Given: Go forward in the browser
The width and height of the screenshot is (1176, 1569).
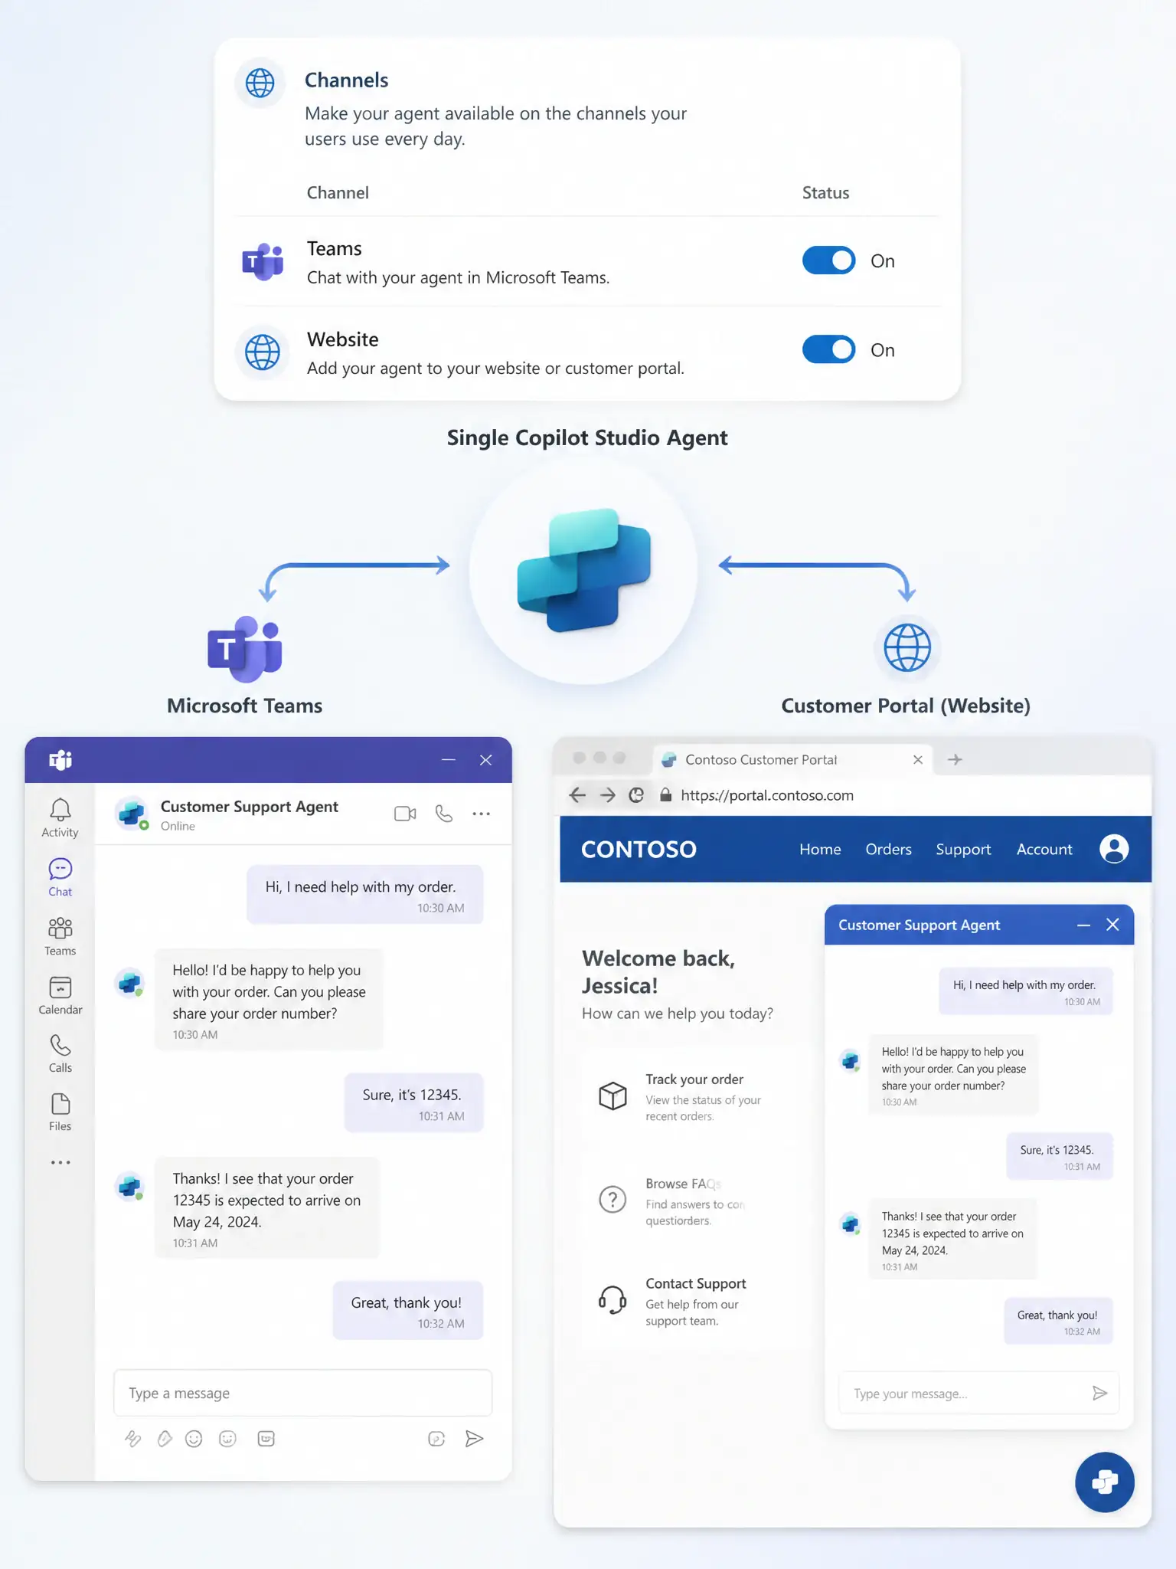Looking at the screenshot, I should 607,795.
